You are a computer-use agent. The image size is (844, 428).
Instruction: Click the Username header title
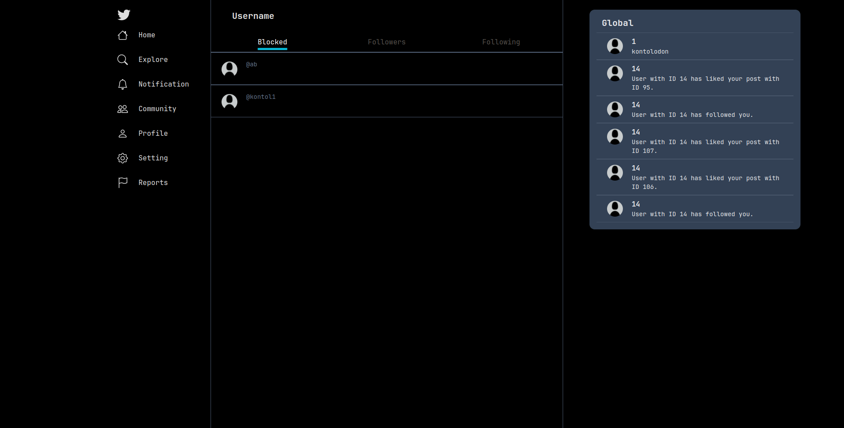253,16
